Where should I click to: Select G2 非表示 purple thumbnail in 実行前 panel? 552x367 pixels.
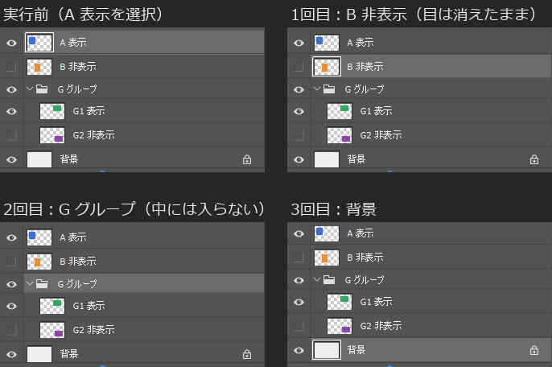[x=52, y=135]
